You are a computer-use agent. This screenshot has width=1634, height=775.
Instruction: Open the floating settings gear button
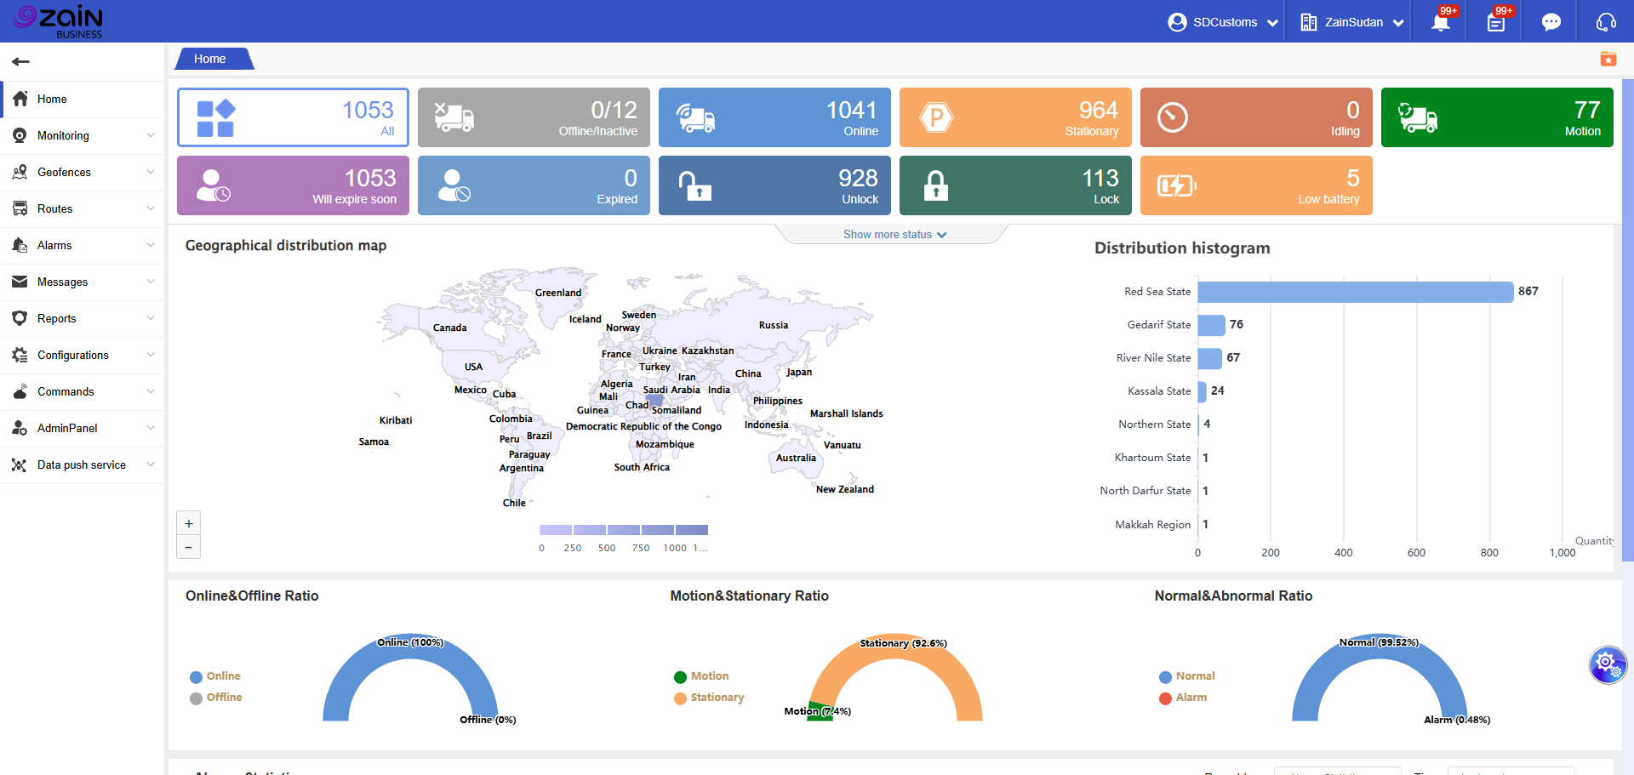point(1607,664)
